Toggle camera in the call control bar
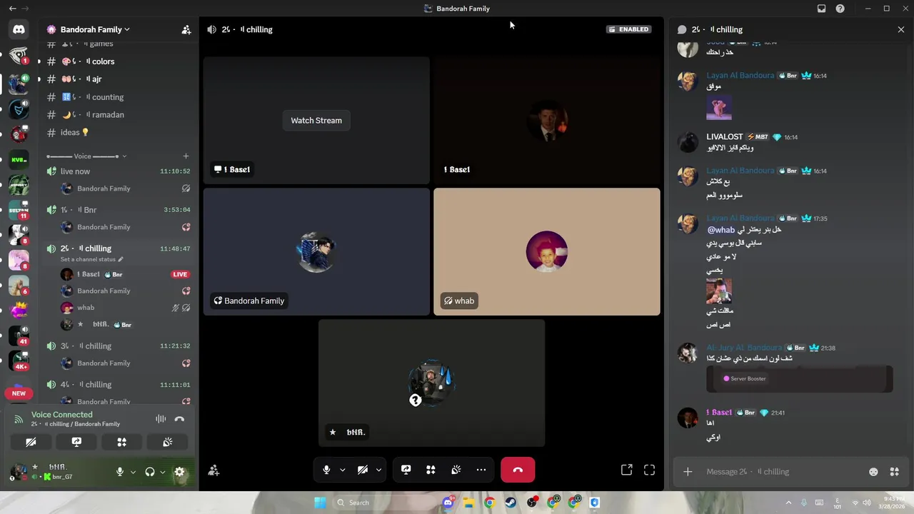Viewport: 914px width, 514px height. pos(363,470)
